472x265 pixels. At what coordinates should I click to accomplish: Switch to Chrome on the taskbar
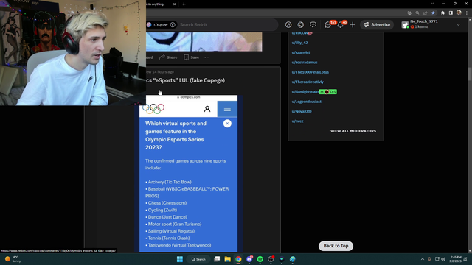pos(238,259)
